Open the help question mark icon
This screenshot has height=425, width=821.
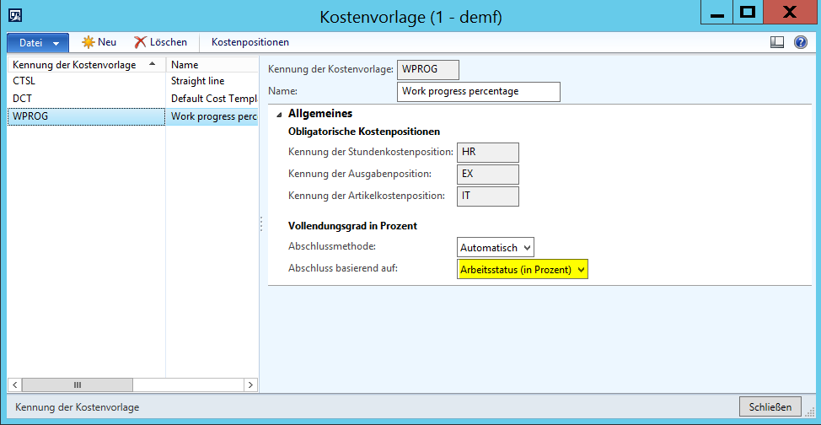[x=800, y=42]
